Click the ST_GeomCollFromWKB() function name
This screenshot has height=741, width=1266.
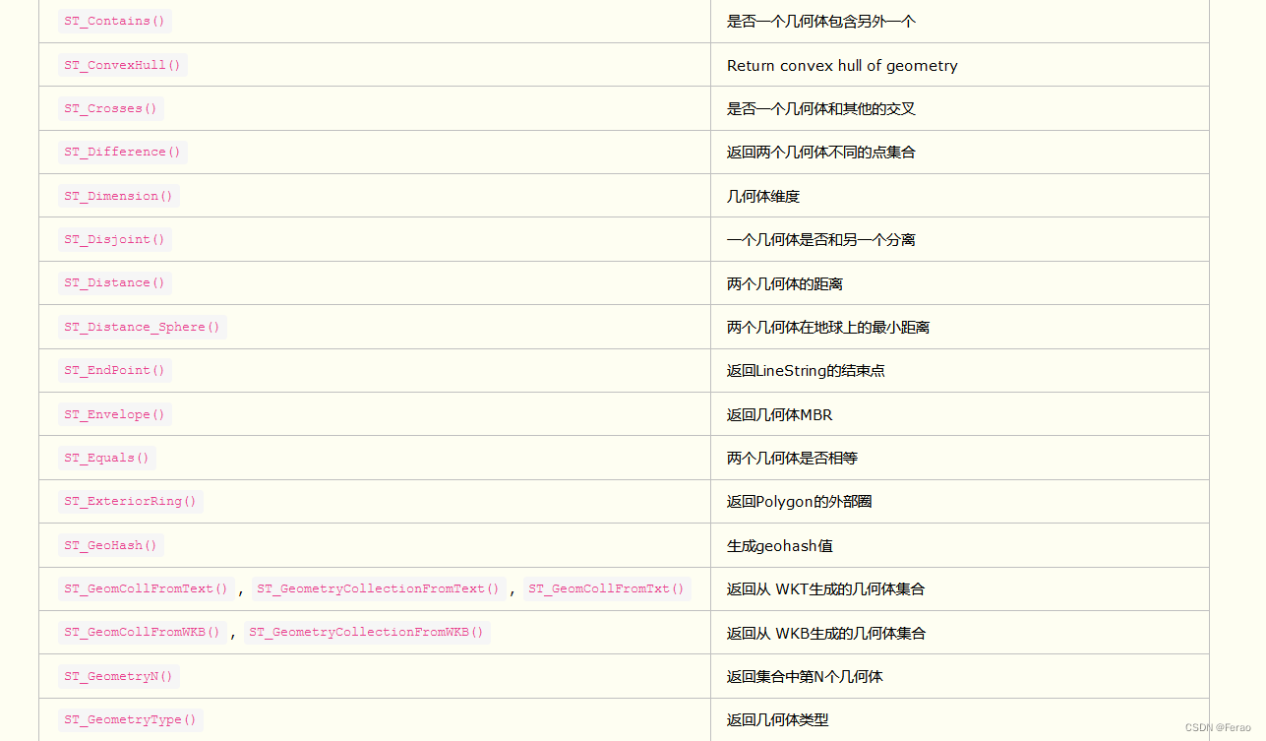pyautogui.click(x=143, y=632)
